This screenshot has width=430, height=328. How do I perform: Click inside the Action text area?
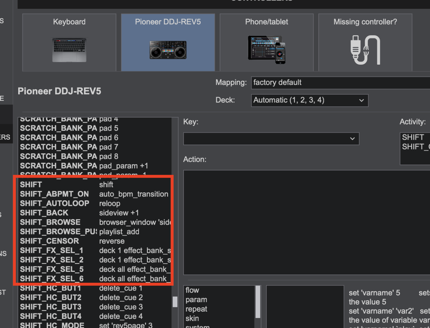[306, 222]
